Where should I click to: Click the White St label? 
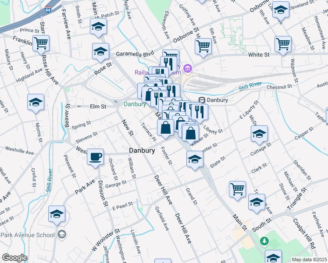pyautogui.click(x=259, y=55)
